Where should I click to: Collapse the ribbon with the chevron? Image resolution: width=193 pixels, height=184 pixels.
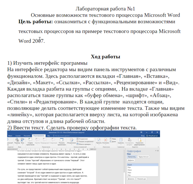pyautogui.click(x=158, y=147)
